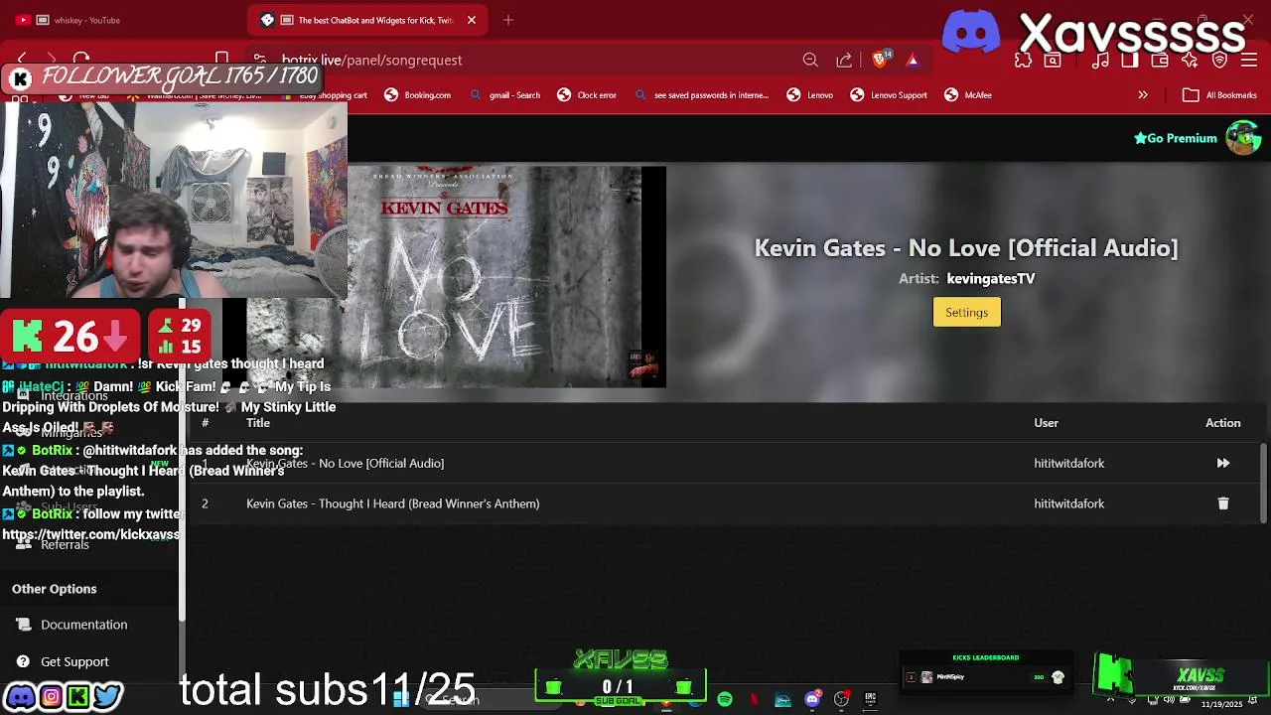
Task: Open All Bookmarks folder
Action: (1220, 95)
